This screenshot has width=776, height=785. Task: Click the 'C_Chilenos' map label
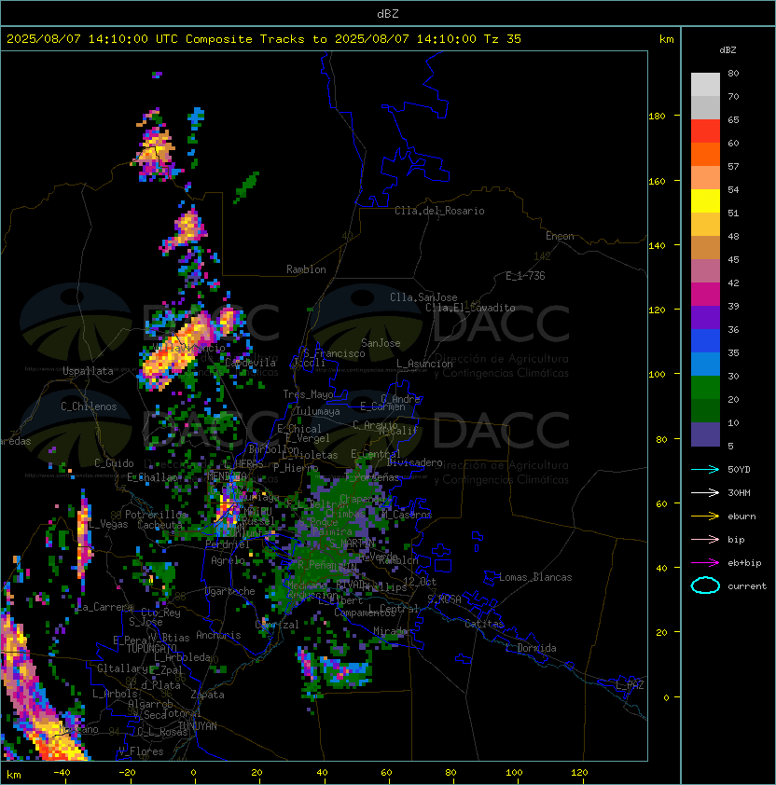point(89,406)
